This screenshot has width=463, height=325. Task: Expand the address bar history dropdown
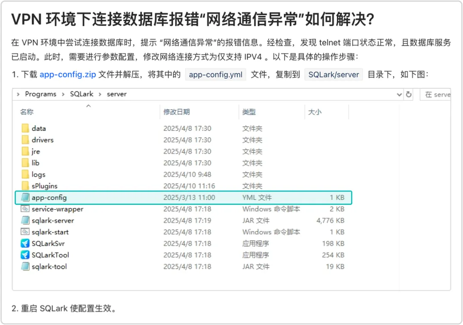coord(399,94)
